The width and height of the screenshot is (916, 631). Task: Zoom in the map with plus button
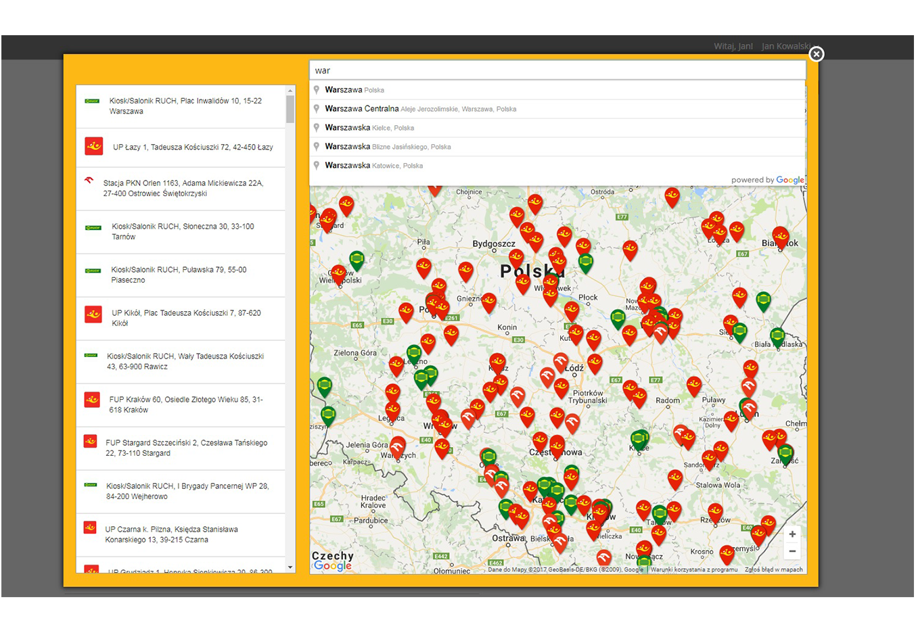(792, 534)
